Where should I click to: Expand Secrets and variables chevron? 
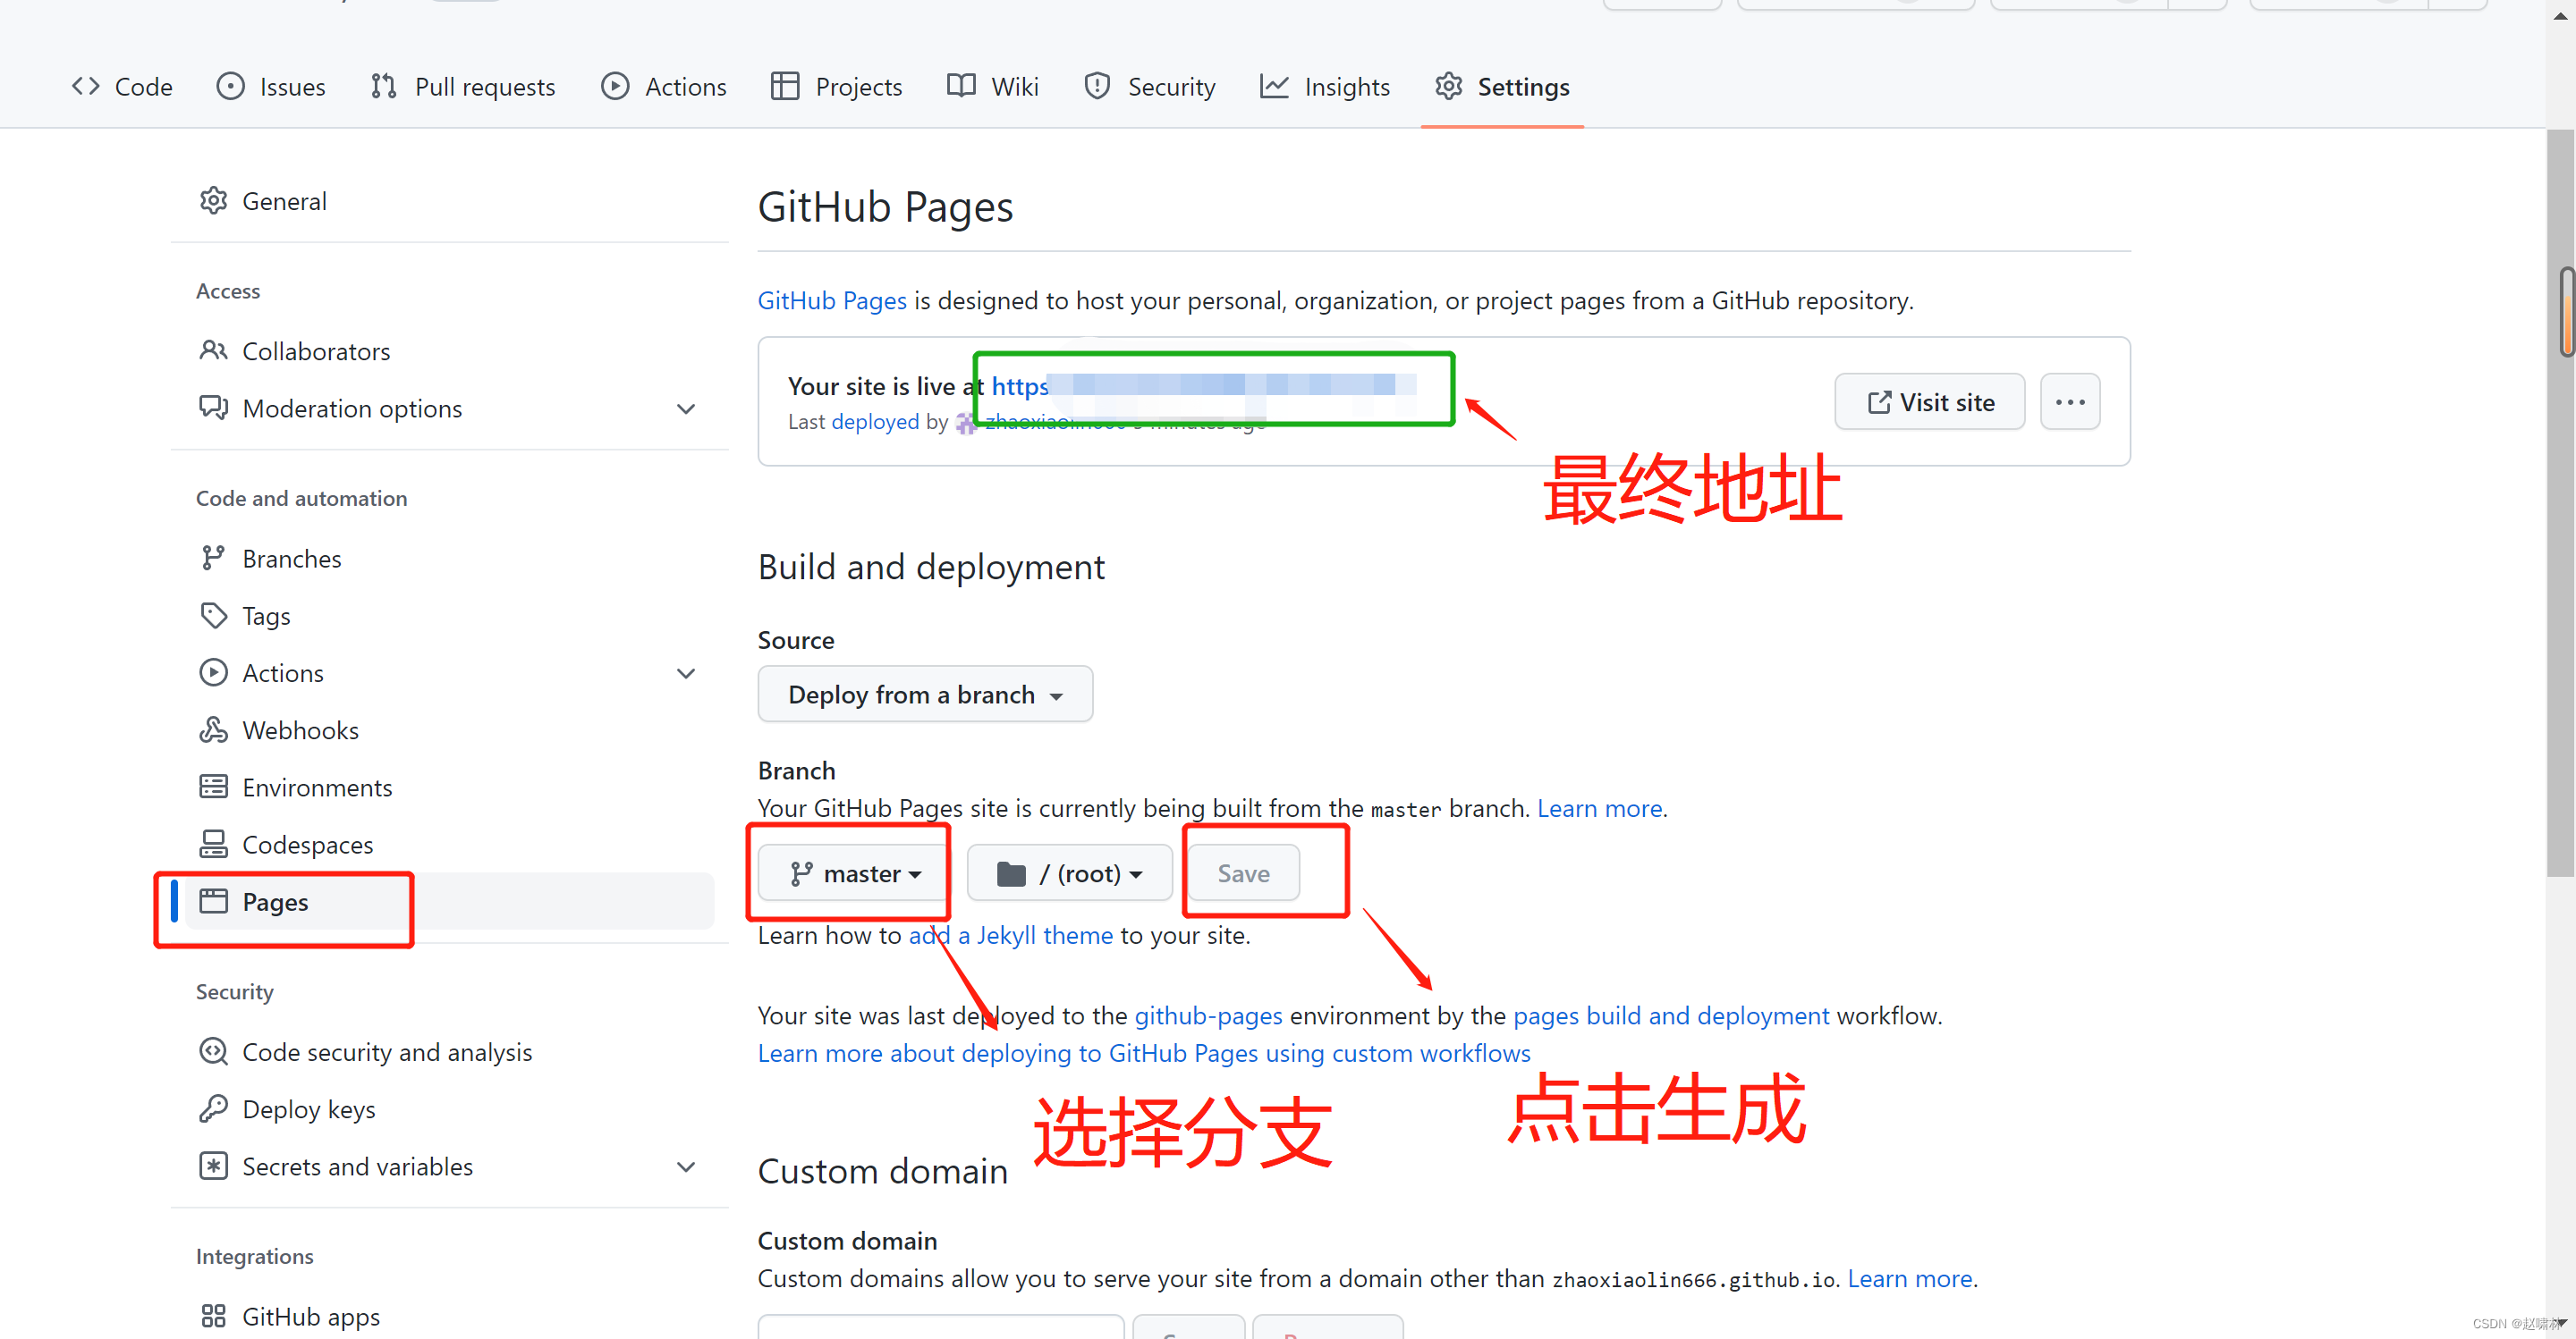point(686,1166)
